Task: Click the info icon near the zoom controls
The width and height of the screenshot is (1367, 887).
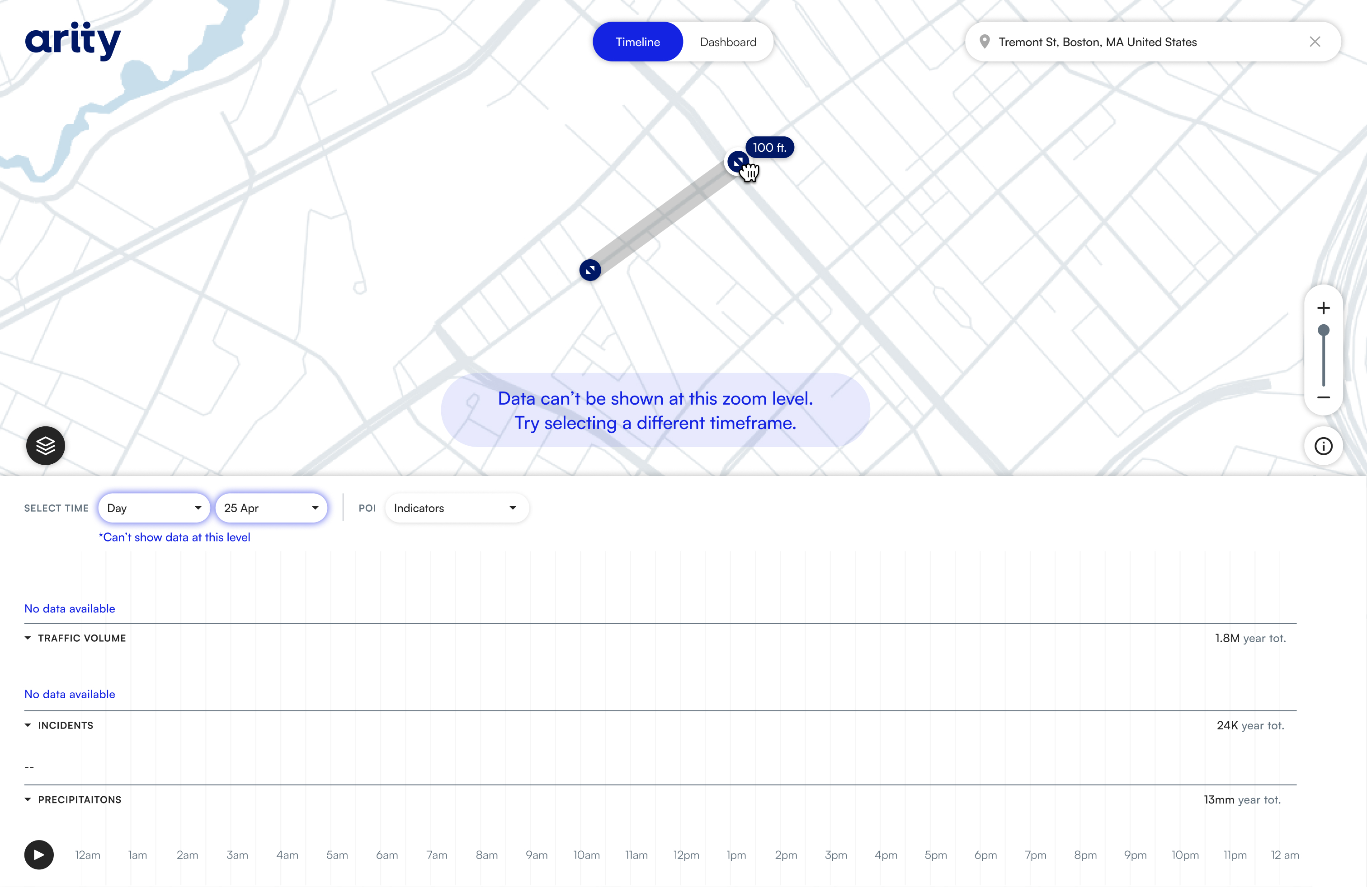Action: pos(1323,446)
